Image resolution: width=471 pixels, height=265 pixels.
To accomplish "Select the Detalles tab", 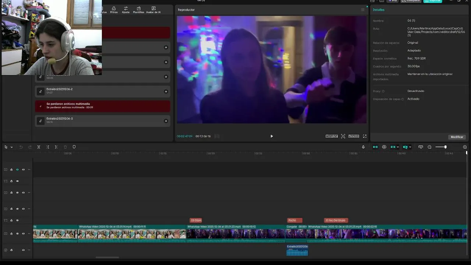I will (x=379, y=10).
